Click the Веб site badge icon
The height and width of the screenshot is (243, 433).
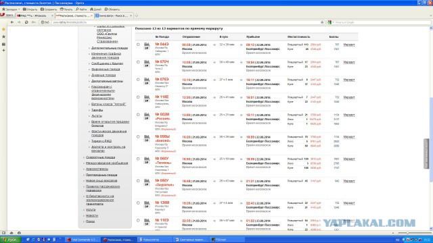click(x=45, y=22)
